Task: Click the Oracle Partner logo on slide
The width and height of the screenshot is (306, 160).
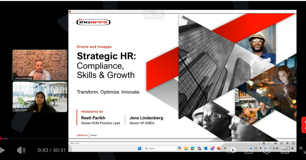Action: [87, 135]
